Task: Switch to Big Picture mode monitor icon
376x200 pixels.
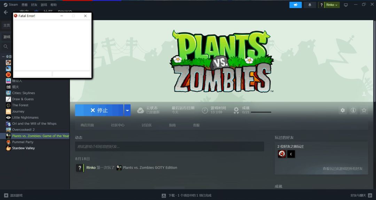Action: [346, 5]
